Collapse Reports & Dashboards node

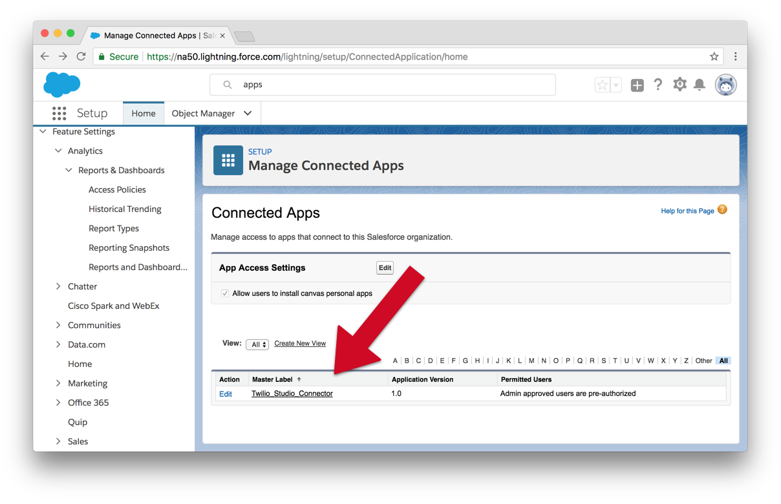pyautogui.click(x=69, y=171)
